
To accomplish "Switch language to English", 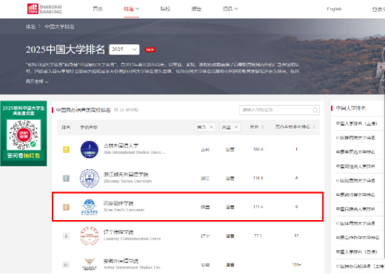I will [334, 9].
